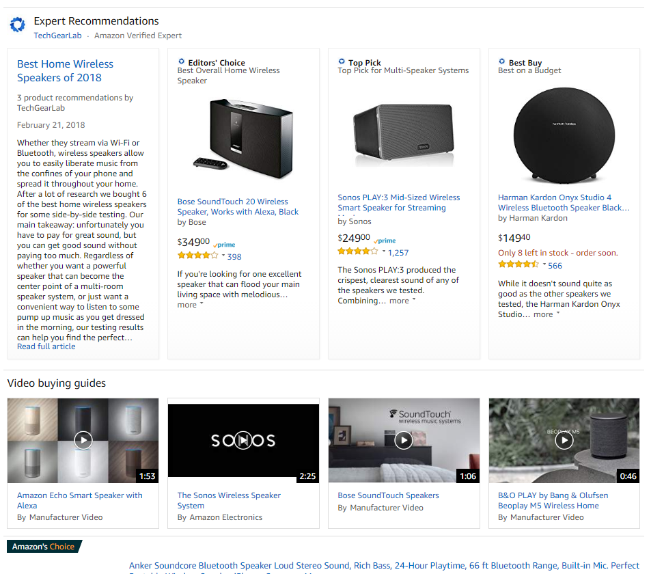The image size is (664, 574).
Task: Play the Beoplay M5 video
Action: [x=564, y=440]
